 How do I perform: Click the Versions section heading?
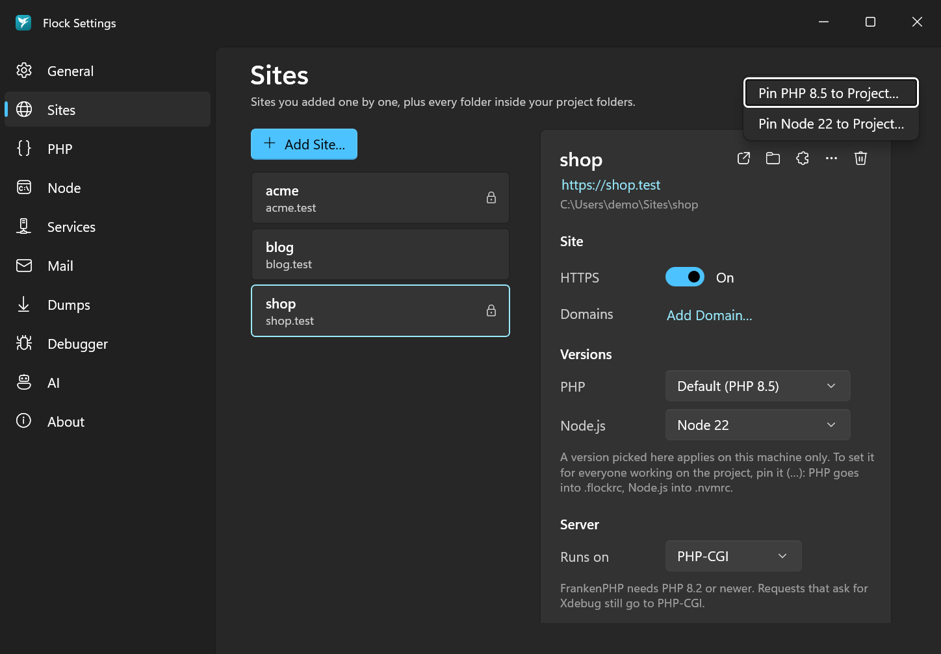(586, 355)
